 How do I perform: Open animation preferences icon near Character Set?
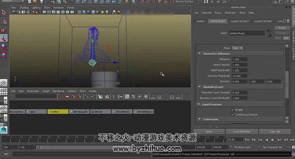(293, 147)
